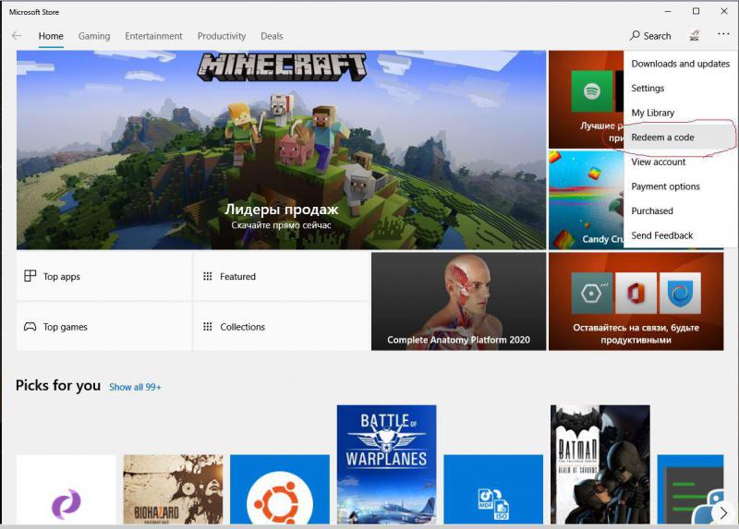Open the Collections grid tile

coord(281,327)
